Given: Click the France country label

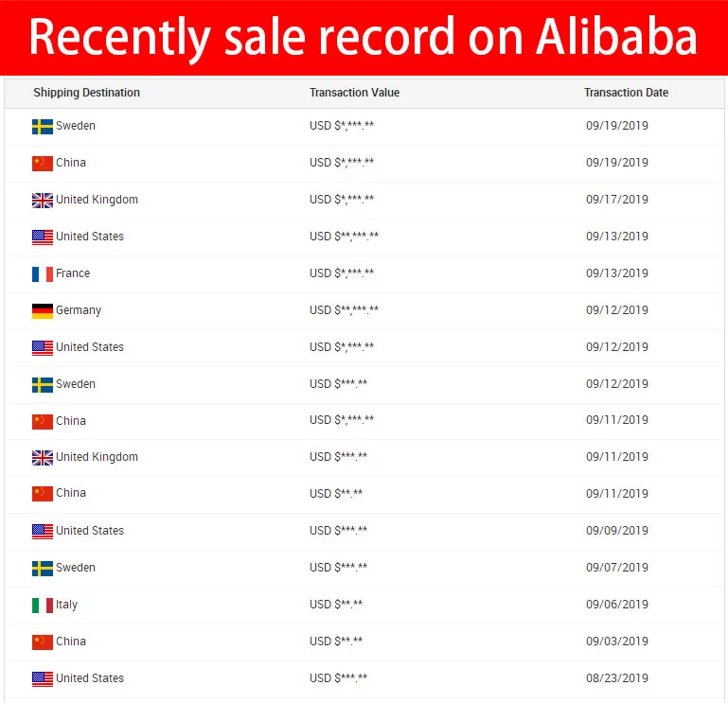Looking at the screenshot, I should 73,273.
